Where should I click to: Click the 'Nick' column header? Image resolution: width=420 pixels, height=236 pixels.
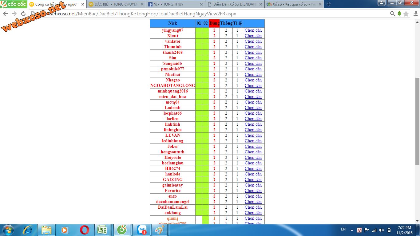point(172,23)
